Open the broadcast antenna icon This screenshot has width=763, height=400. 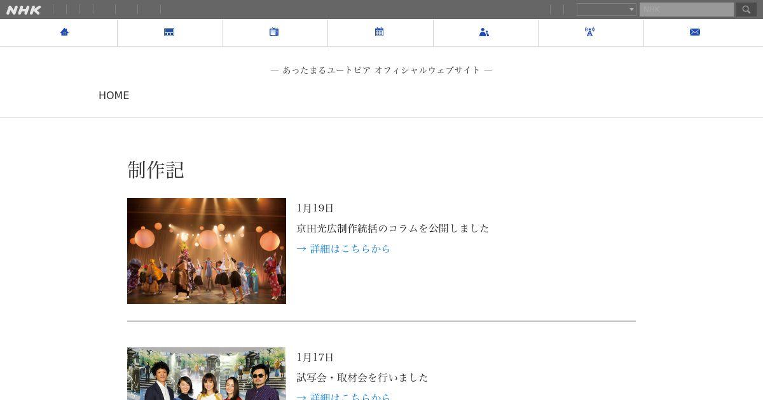[589, 32]
